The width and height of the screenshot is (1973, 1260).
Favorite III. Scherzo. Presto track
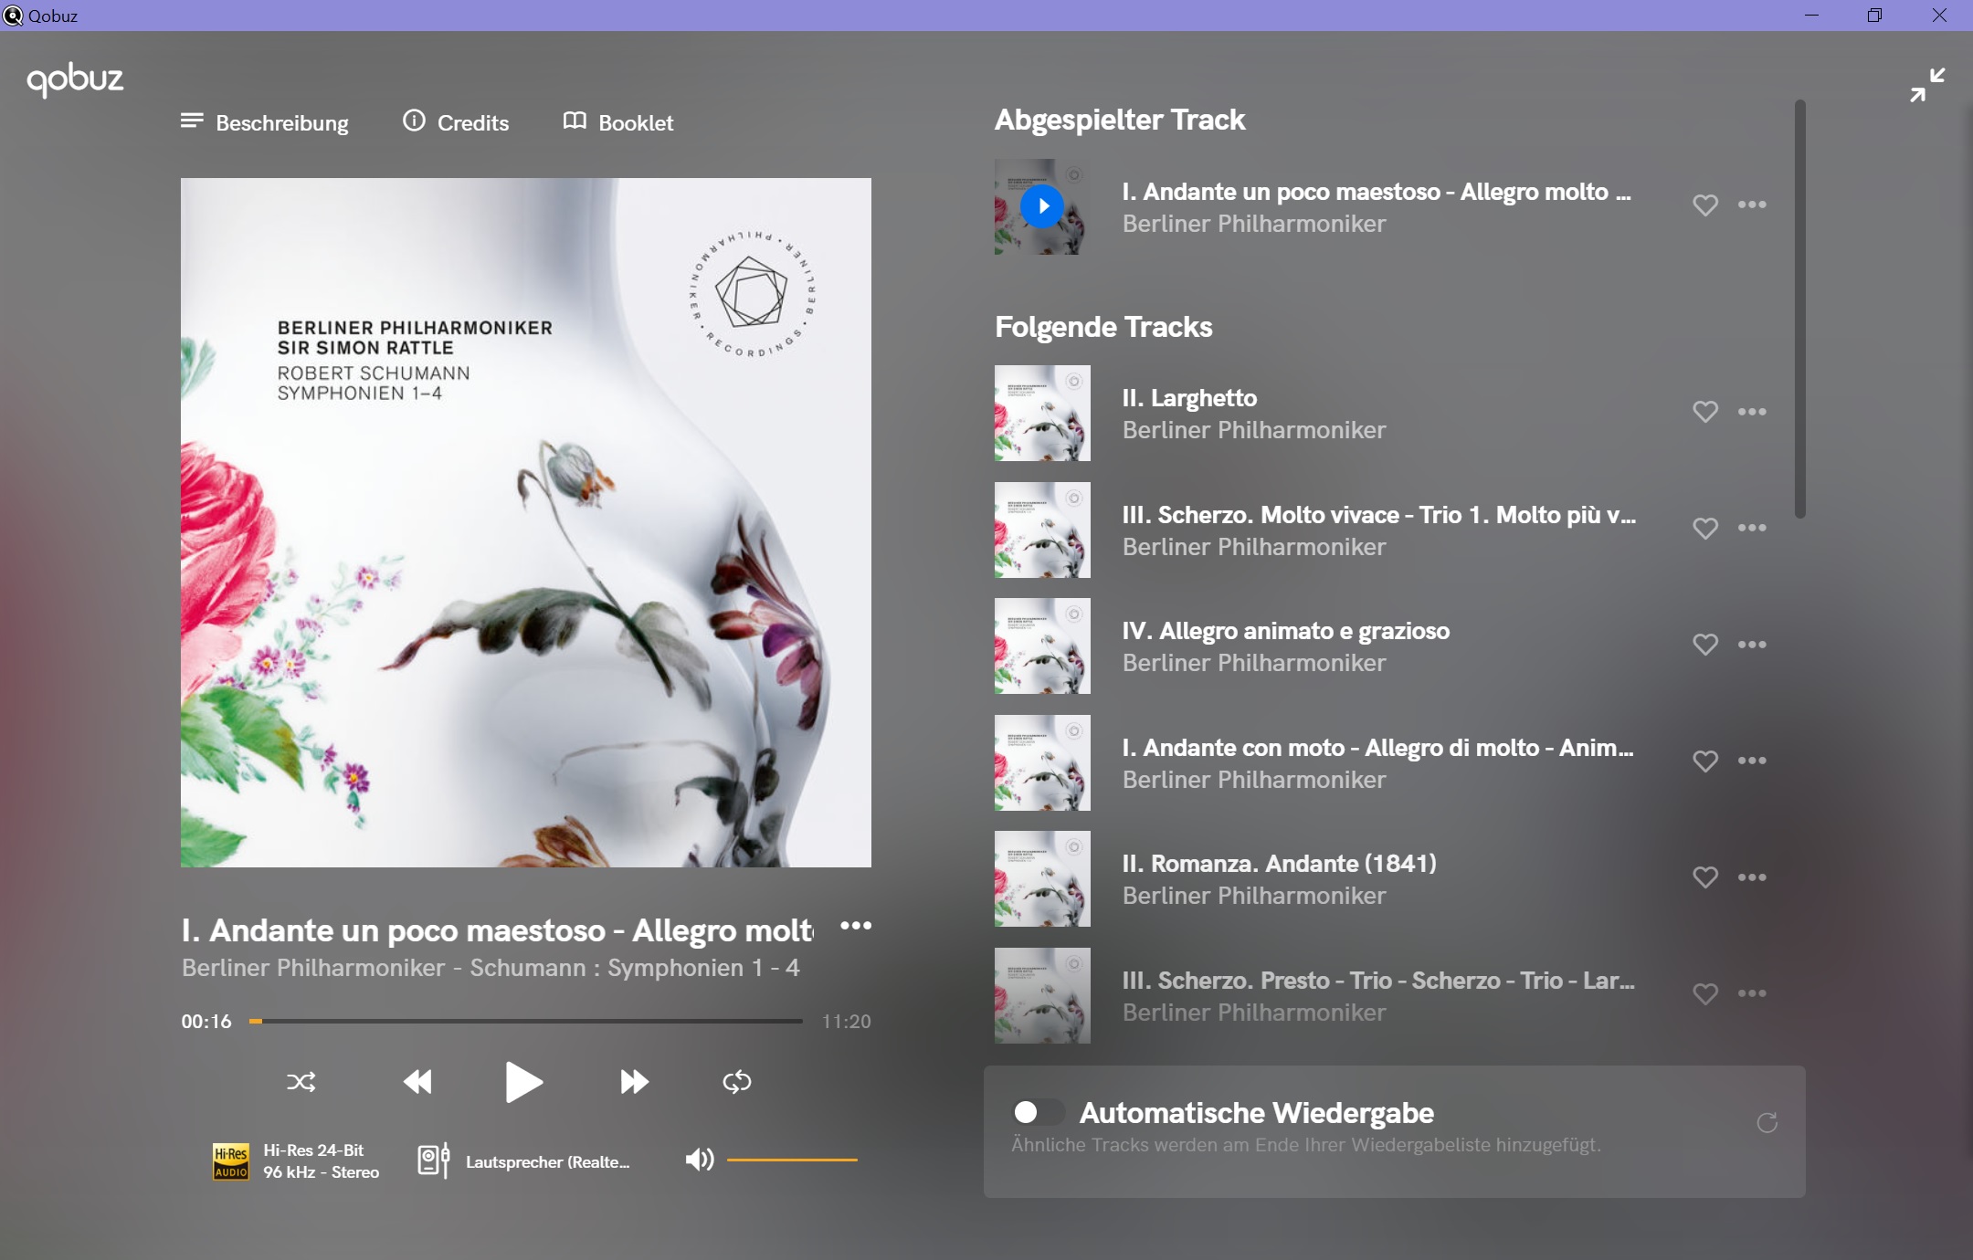(1705, 994)
